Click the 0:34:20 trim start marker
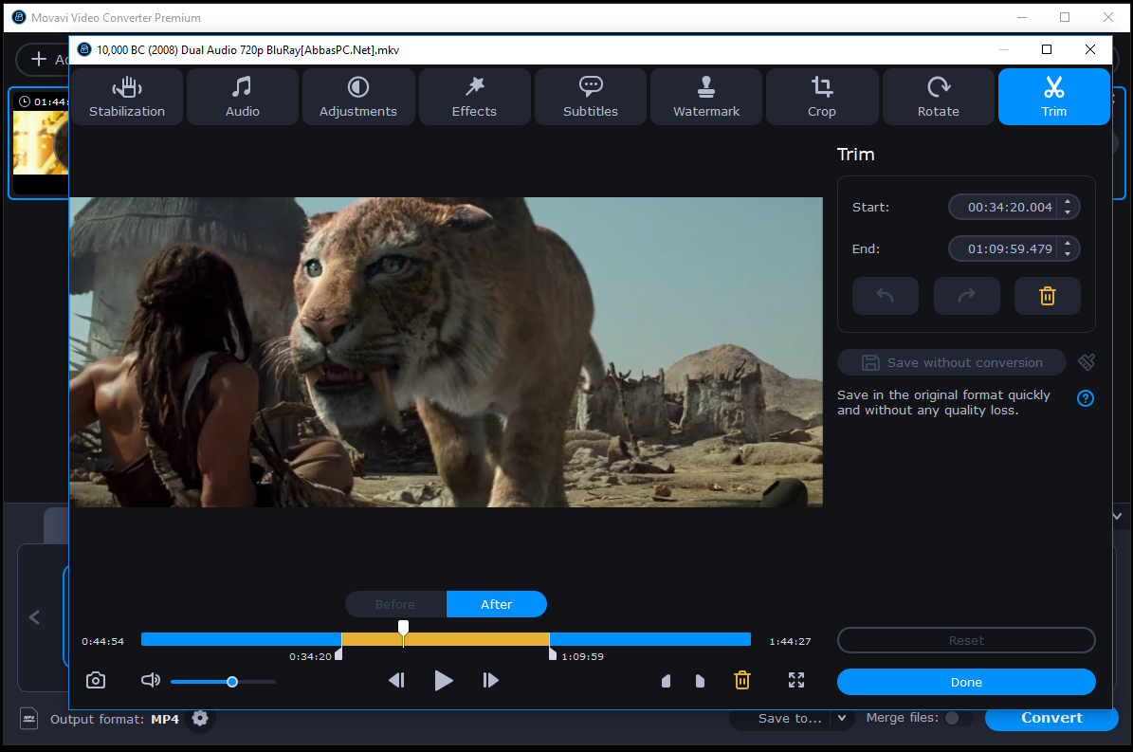This screenshot has width=1133, height=752. click(338, 654)
